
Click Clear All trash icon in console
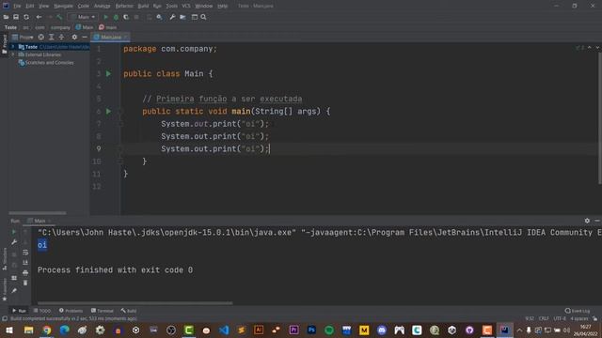pyautogui.click(x=25, y=283)
